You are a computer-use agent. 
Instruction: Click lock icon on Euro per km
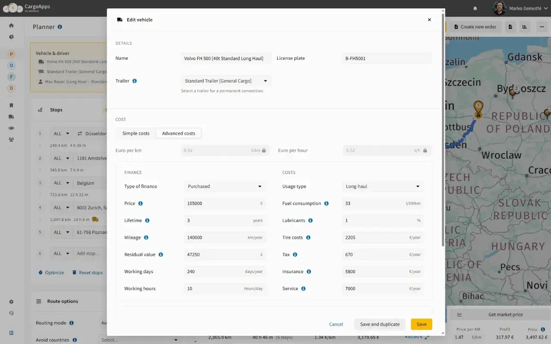264,150
